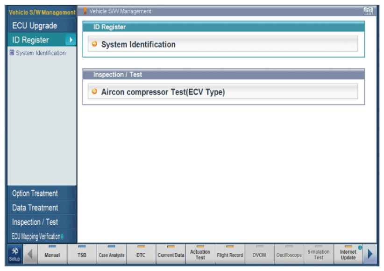
Task: Click the Inspection / Test panel header
Action: coord(224,74)
